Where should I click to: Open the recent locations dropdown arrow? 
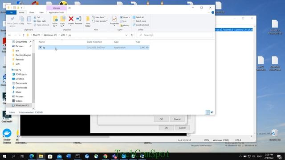pos(20,35)
